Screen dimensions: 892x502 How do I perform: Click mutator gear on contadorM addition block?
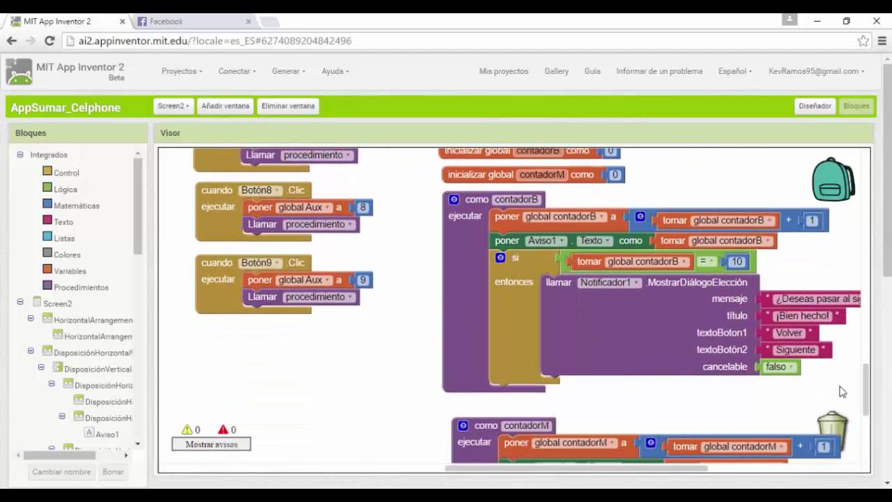tap(650, 443)
